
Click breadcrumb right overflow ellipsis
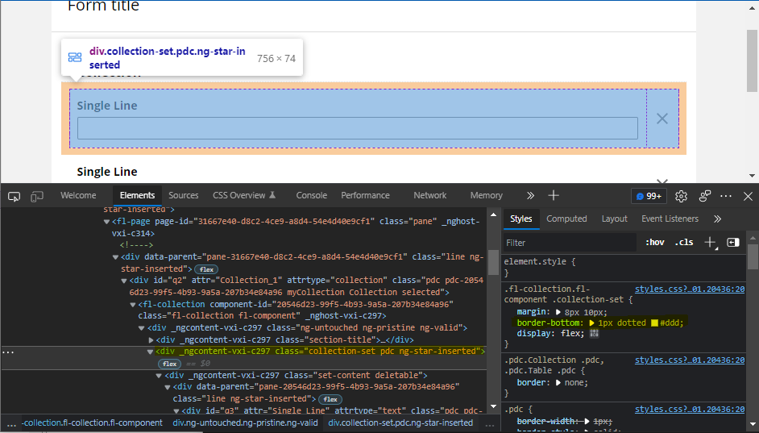pos(489,423)
